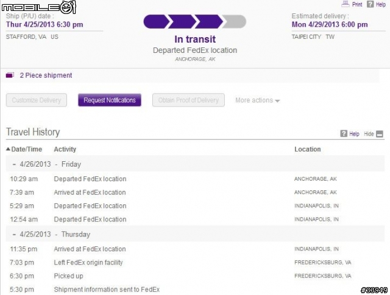Select the 6:30 pm Picked up row

[x=195, y=276]
